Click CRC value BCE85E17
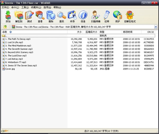The width and height of the screenshot is (159, 134). pos(149,69)
